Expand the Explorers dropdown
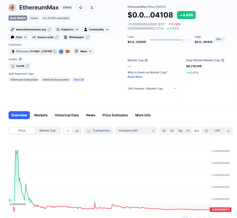Image resolution: width=237 pixels, height=218 pixels. tap(67, 30)
